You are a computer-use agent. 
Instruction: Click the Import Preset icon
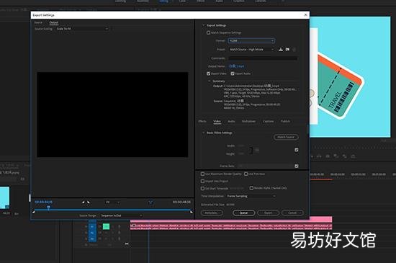(x=287, y=49)
